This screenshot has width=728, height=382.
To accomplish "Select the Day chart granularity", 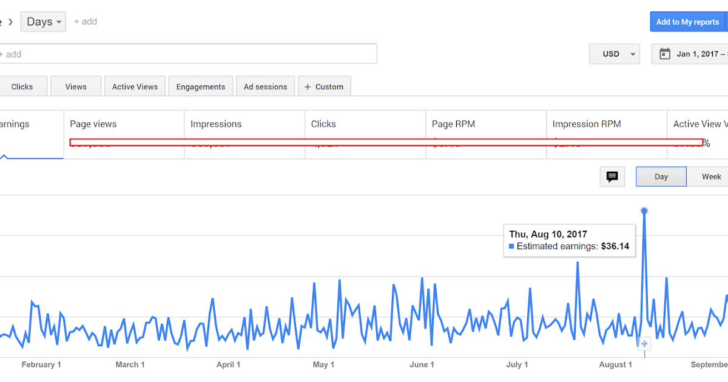I will [661, 176].
